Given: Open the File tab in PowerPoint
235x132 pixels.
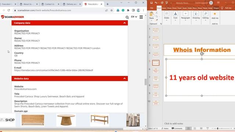Looking at the screenshot, I should (152, 8).
